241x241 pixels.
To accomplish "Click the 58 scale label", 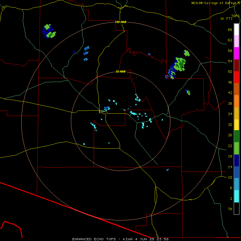I will point(230,51).
